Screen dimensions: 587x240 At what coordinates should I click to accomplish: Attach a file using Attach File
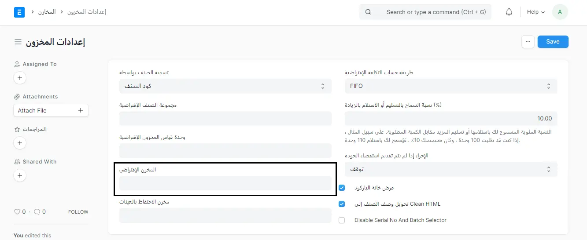click(x=51, y=110)
